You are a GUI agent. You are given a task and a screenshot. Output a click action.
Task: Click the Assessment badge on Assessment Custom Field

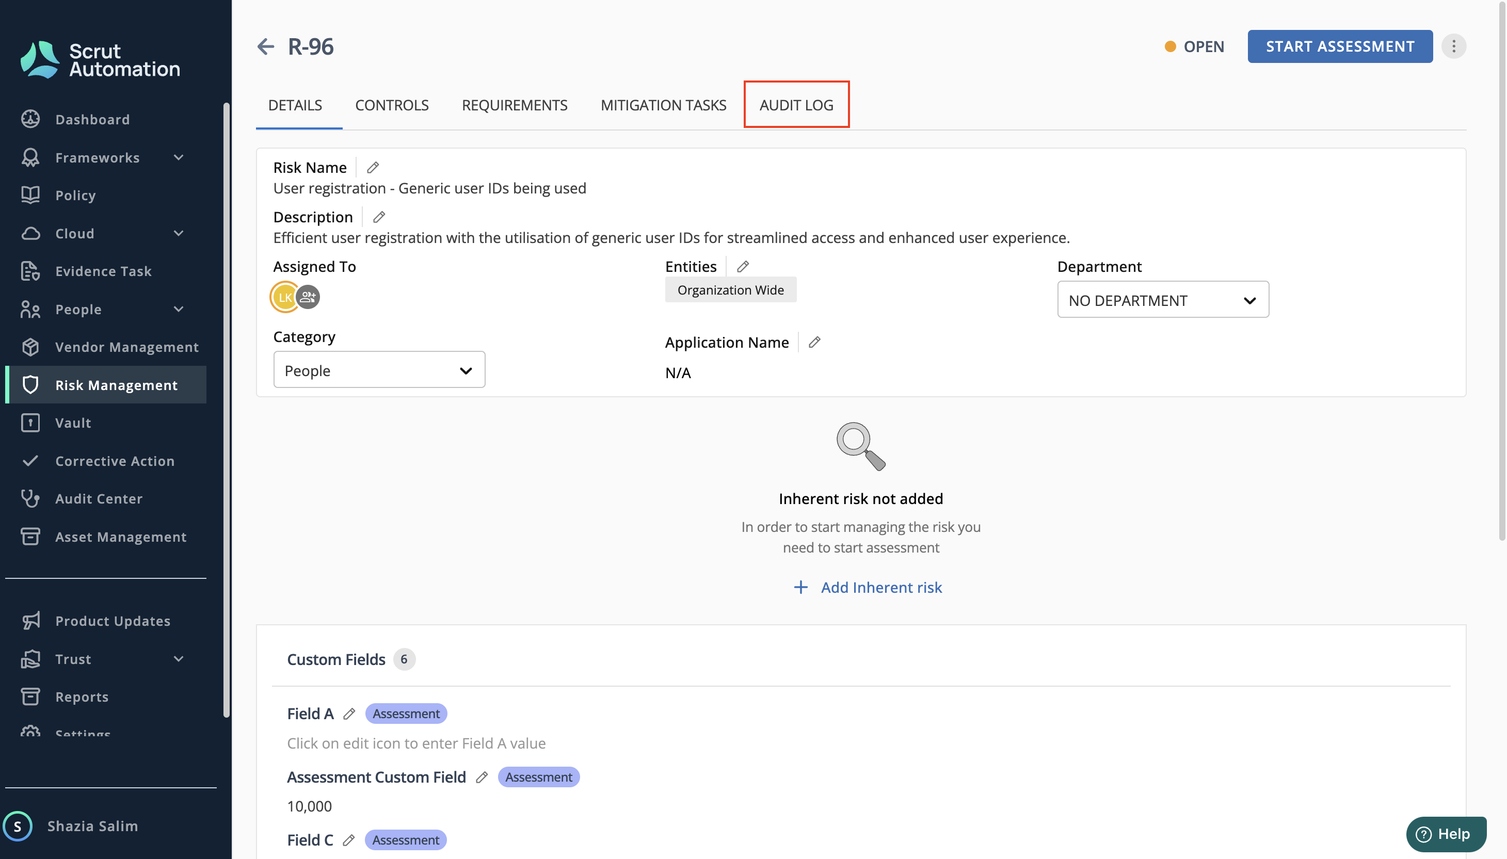539,777
